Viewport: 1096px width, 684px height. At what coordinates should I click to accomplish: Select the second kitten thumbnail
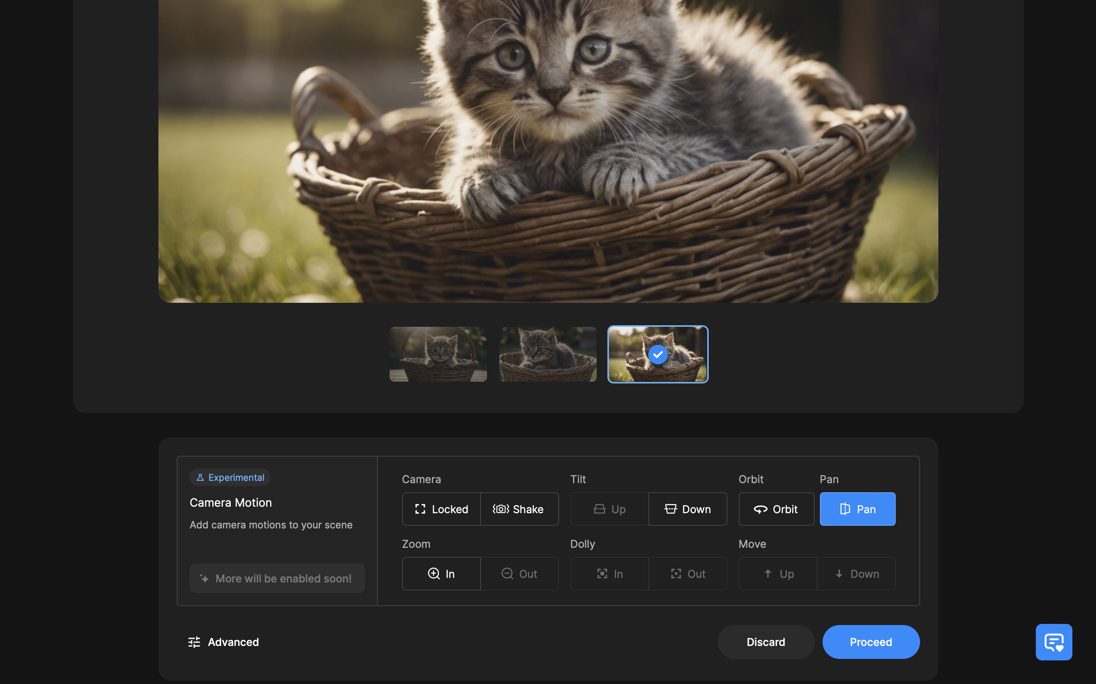pyautogui.click(x=547, y=354)
